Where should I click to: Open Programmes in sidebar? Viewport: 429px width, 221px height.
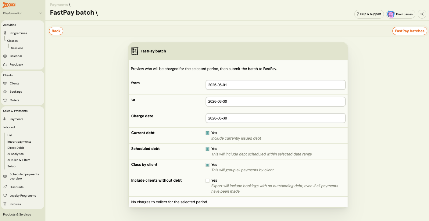tap(18, 33)
